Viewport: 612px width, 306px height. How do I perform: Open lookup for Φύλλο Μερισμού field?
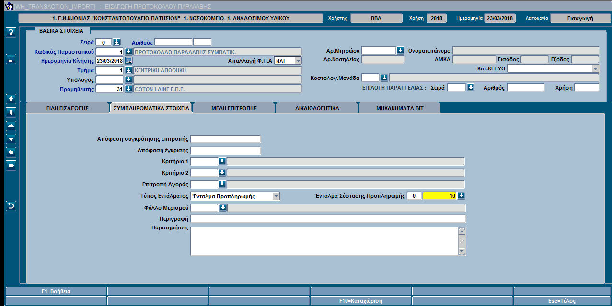click(222, 208)
